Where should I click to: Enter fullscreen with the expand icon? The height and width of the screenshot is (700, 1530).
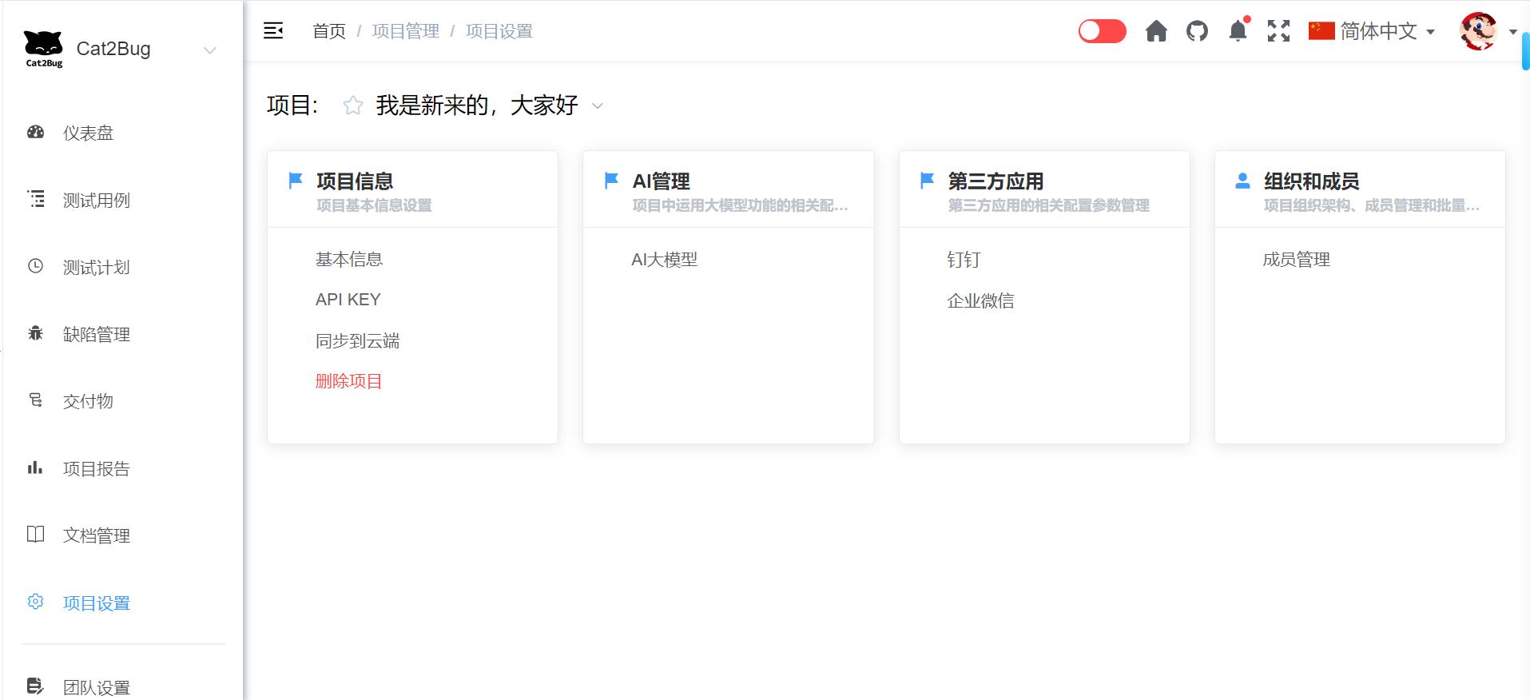pos(1278,31)
